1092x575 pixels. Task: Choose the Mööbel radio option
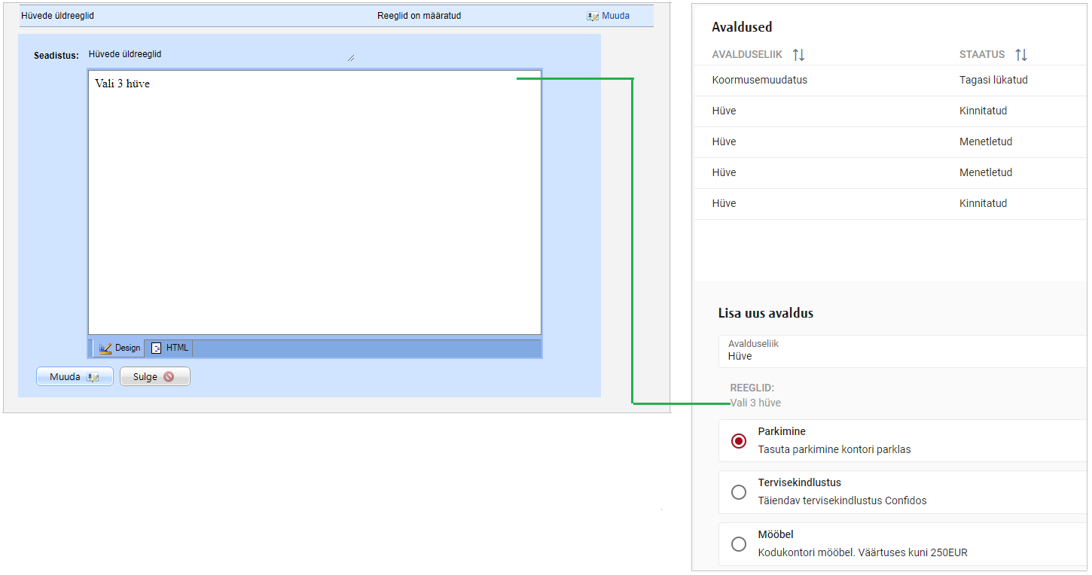coord(739,544)
